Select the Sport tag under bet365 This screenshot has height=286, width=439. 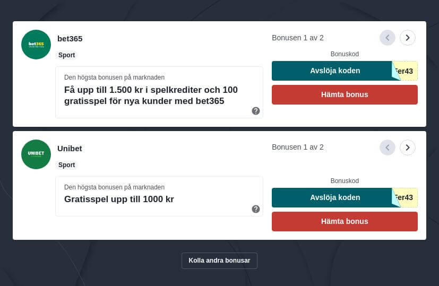[67, 55]
